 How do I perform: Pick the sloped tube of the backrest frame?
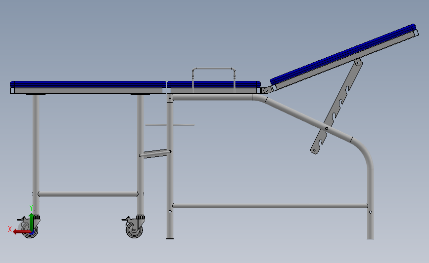(309, 120)
